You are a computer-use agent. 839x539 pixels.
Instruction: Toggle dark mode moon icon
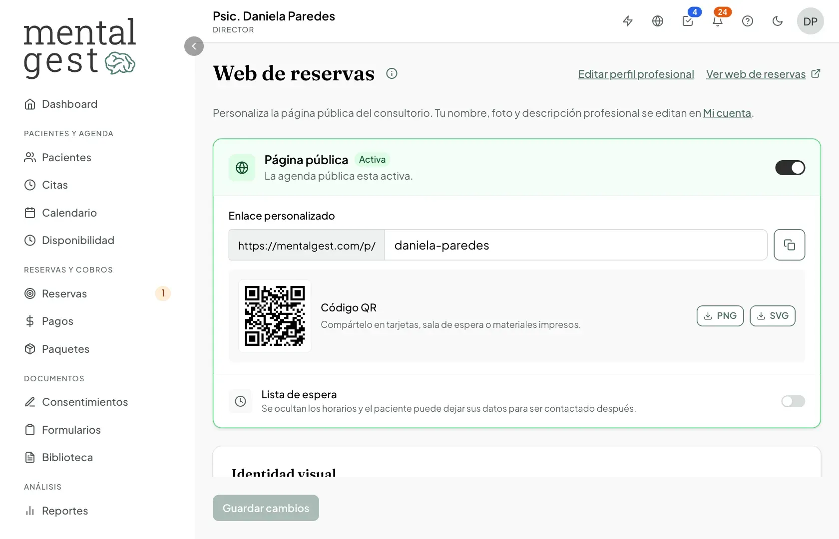click(778, 21)
